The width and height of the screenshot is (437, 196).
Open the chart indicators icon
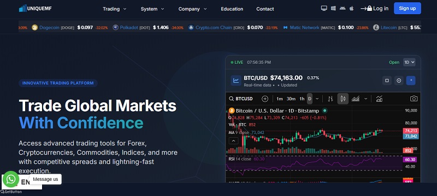(379, 99)
